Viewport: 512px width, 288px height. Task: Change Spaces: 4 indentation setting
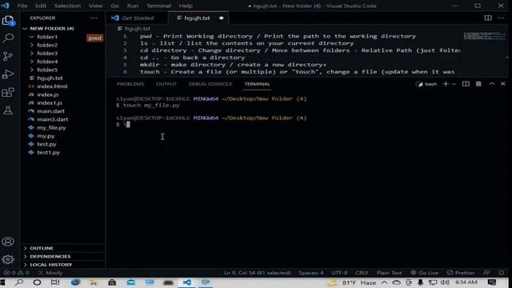(311, 273)
